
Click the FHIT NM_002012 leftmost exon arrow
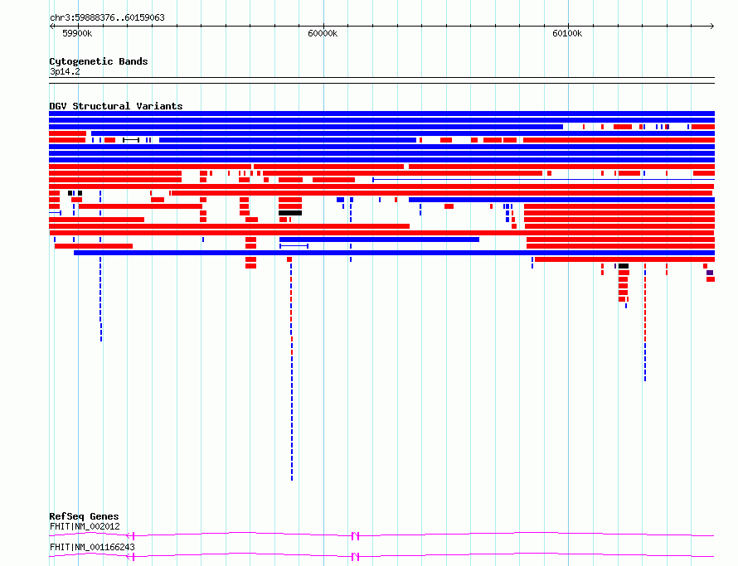131,536
